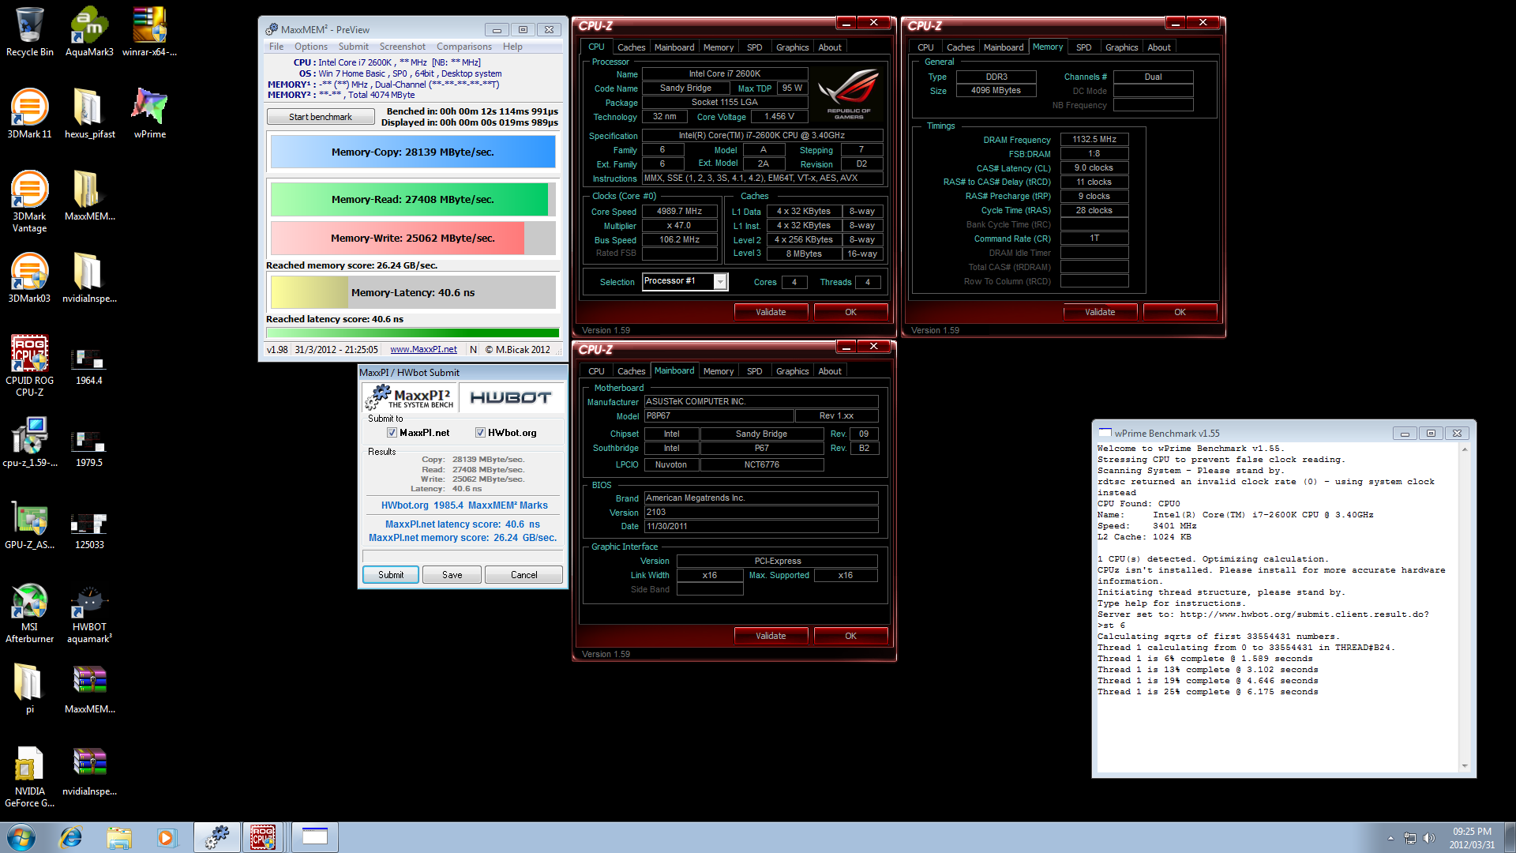Open the nvidiaInspector folder icon
This screenshot has width=1516, height=853.
tap(89, 278)
